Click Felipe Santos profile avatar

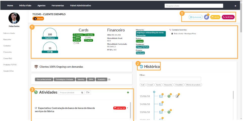[x=14, y=18]
